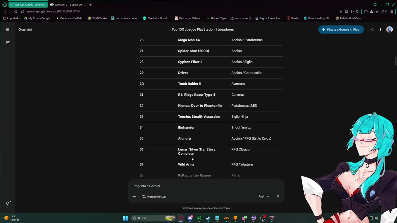This screenshot has height=223, width=397.
Task: Bookmark the page with the heart icon
Action: point(358,11)
